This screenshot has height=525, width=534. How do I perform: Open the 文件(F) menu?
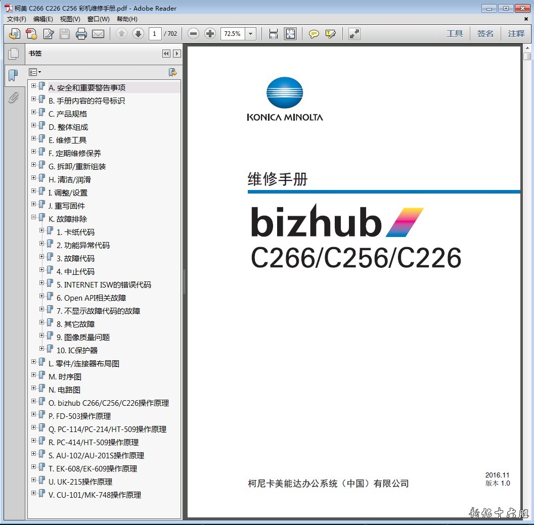(x=16, y=19)
